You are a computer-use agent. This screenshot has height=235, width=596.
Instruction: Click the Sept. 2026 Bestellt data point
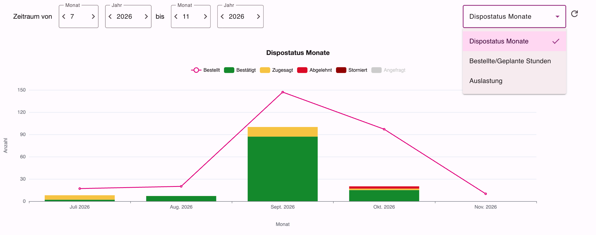tap(283, 92)
